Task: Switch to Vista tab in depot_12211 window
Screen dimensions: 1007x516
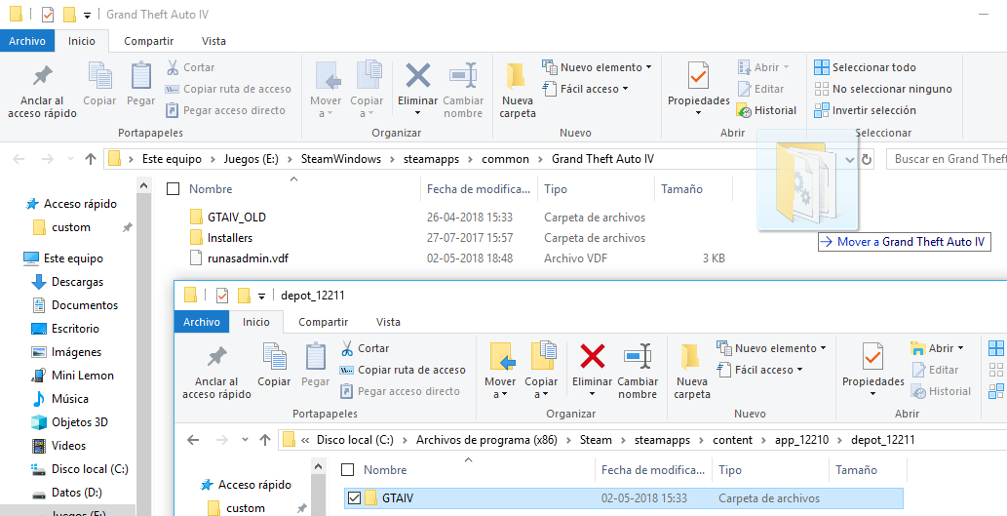Action: pos(388,322)
